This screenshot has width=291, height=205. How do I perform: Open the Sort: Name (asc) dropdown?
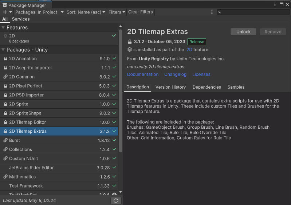pyautogui.click(x=86, y=12)
